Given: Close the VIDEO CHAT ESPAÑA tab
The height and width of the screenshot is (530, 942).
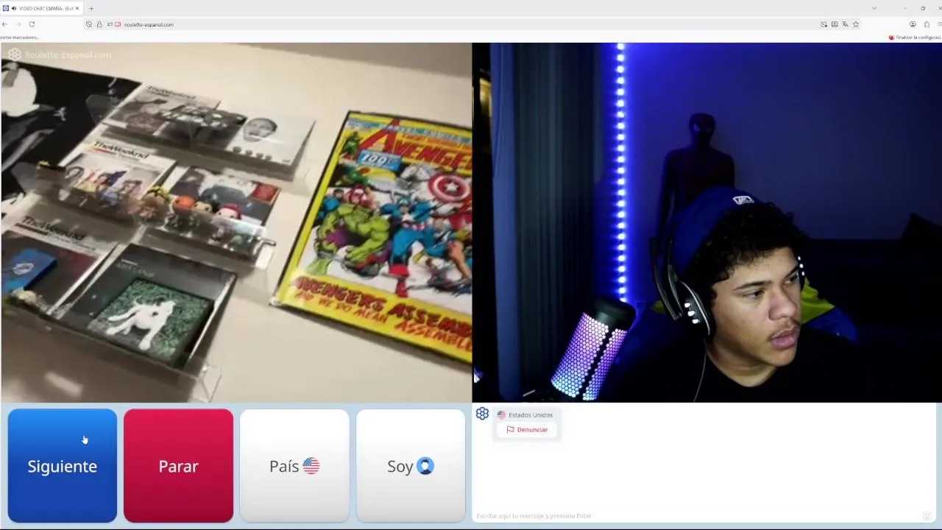Looking at the screenshot, I should pos(77,8).
